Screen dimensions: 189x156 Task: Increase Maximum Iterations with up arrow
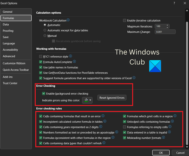167,25
